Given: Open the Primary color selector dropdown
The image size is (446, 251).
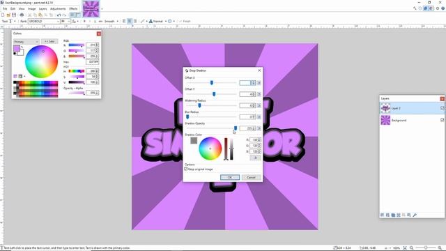Looking at the screenshot, I should pos(26,42).
